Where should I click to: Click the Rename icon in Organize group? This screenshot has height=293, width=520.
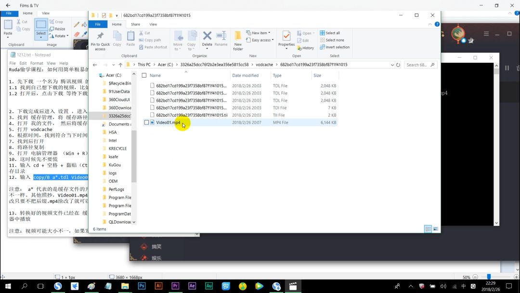pyautogui.click(x=221, y=36)
